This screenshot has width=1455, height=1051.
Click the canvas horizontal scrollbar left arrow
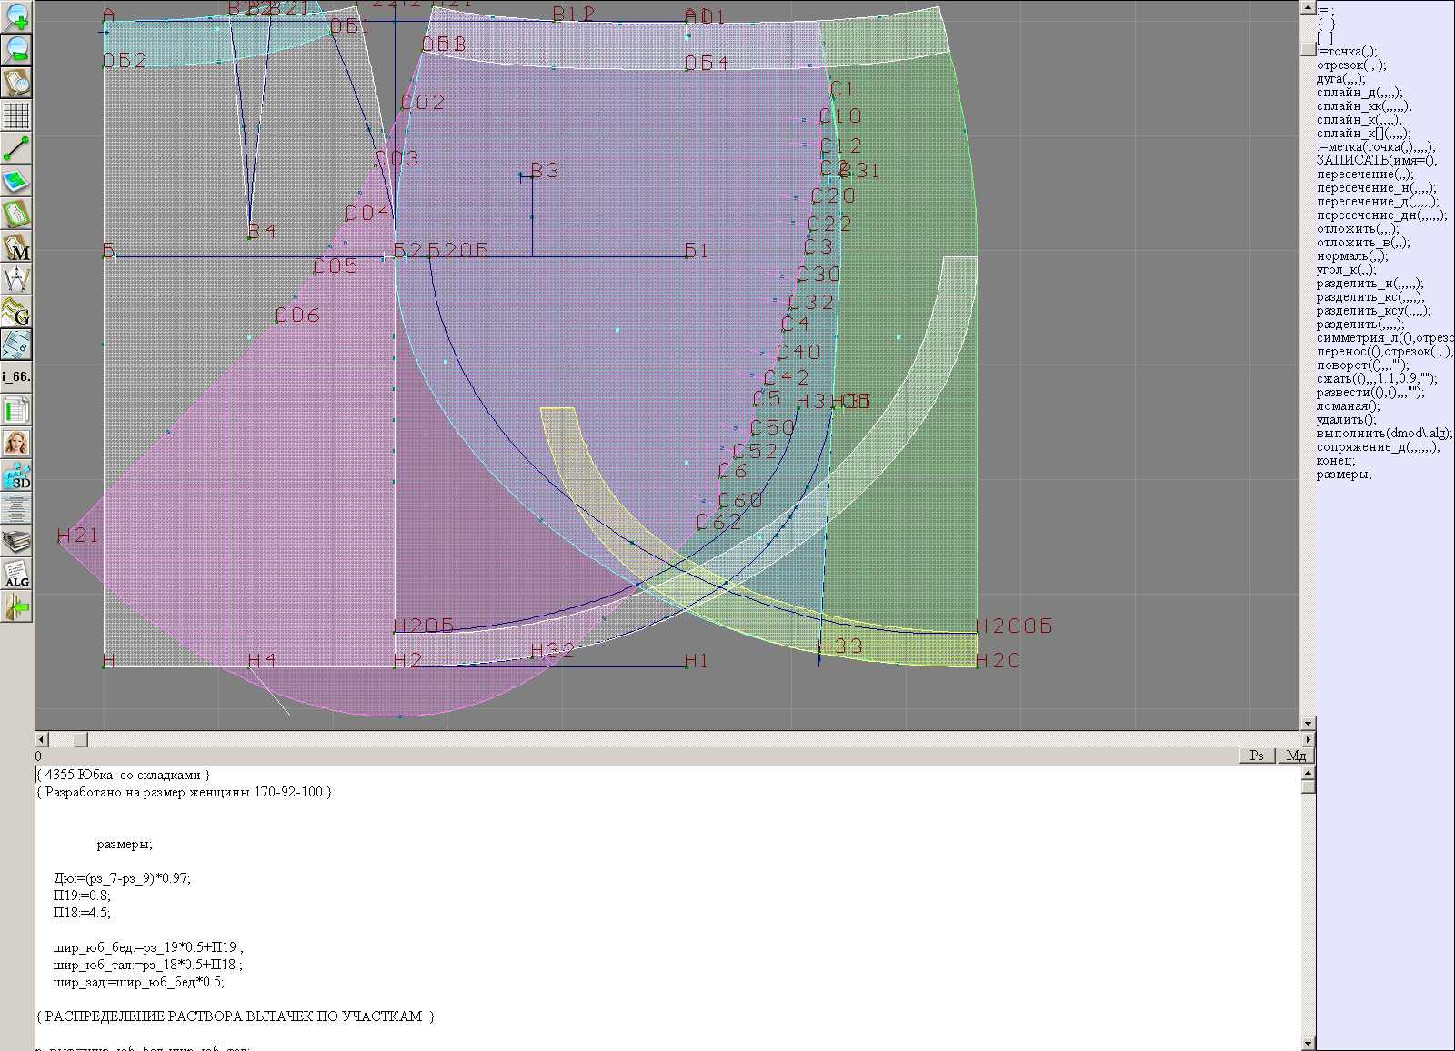(x=41, y=739)
